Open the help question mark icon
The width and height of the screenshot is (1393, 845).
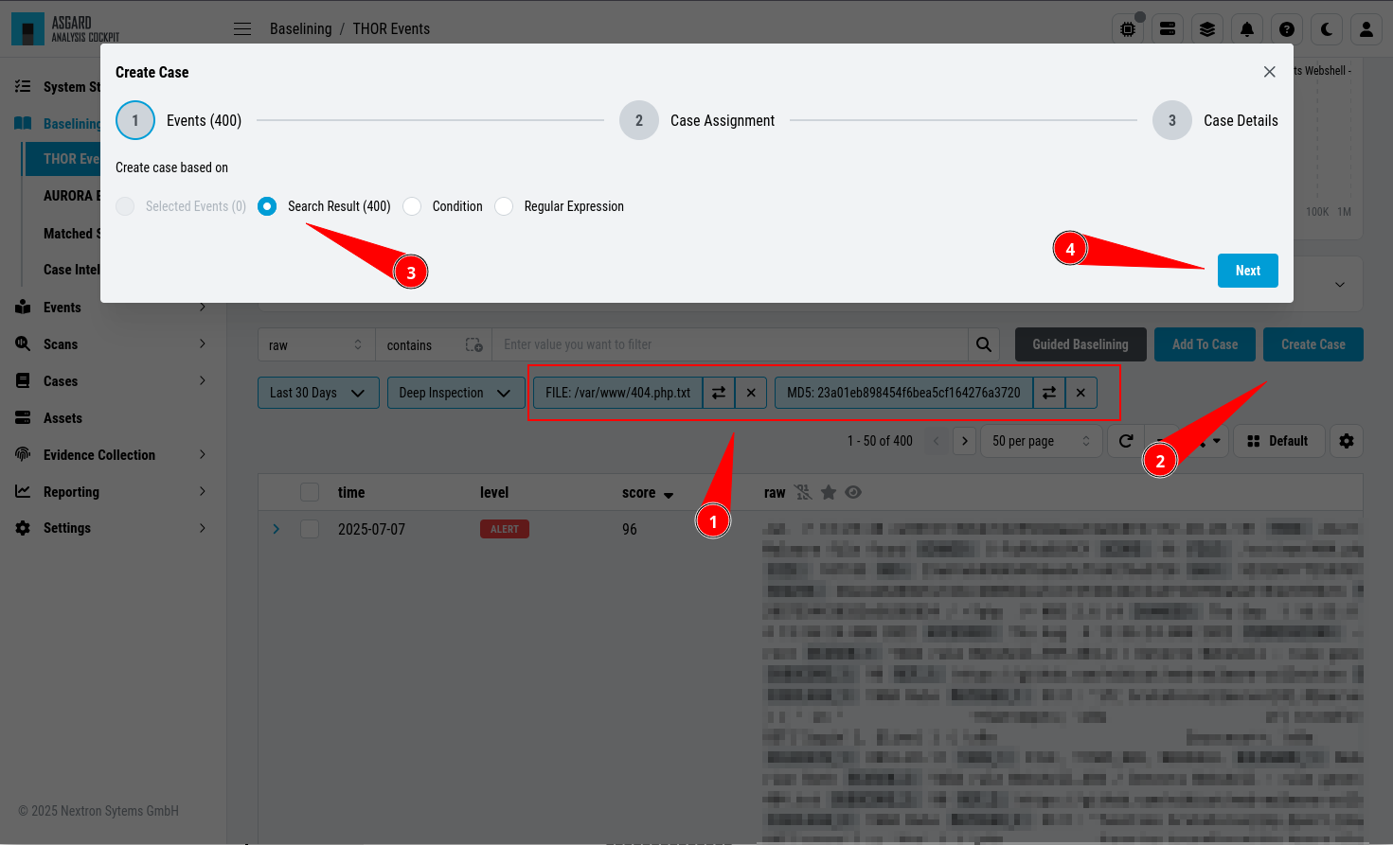tap(1287, 29)
